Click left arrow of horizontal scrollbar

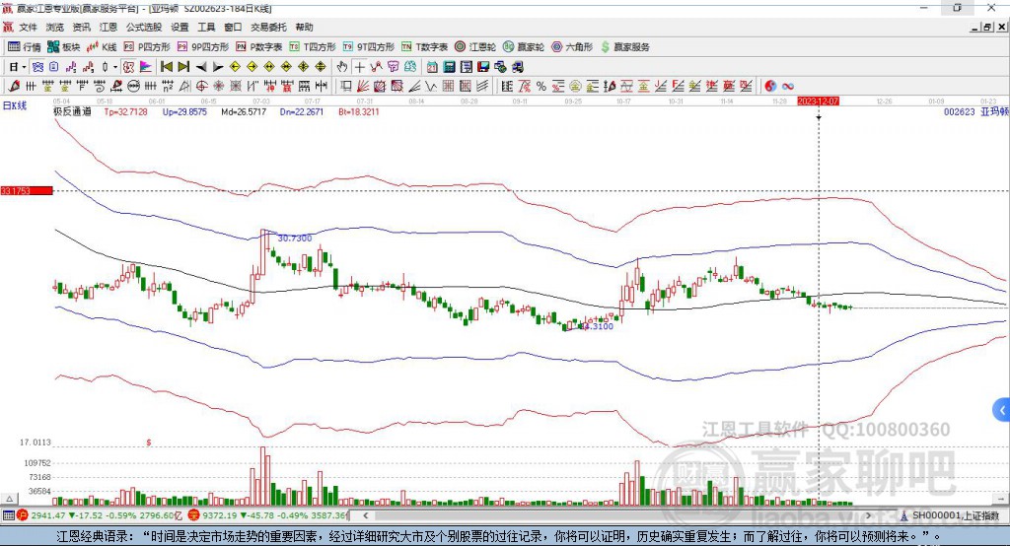[x=366, y=515]
